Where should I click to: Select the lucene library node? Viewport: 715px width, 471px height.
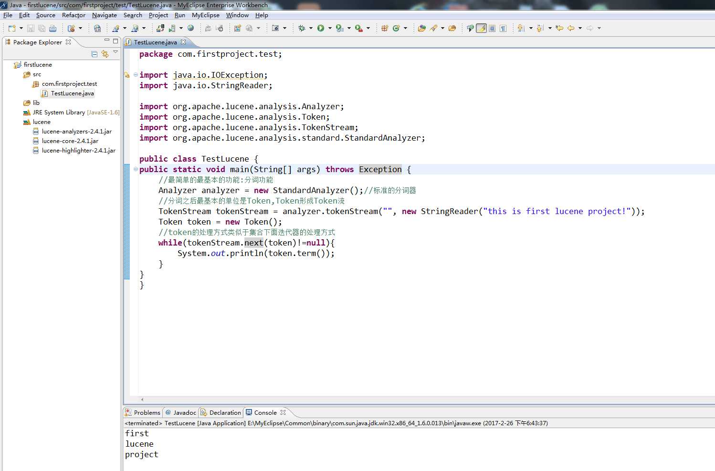click(41, 122)
